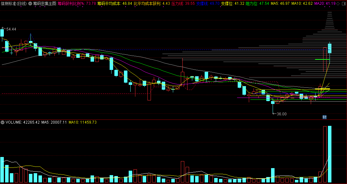This screenshot has height=184, width=347.
Task: Click the 36.00 low price marker
Action: [282, 114]
